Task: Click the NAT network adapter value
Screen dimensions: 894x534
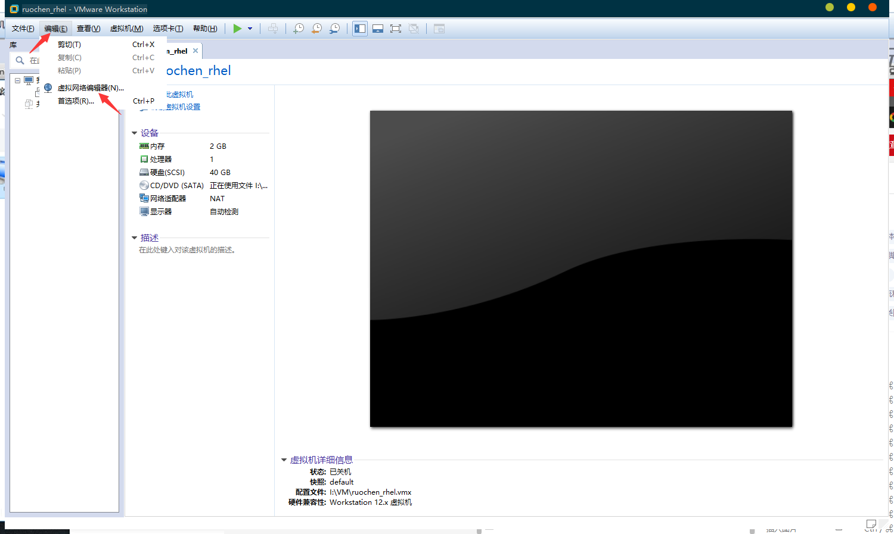Action: point(218,198)
